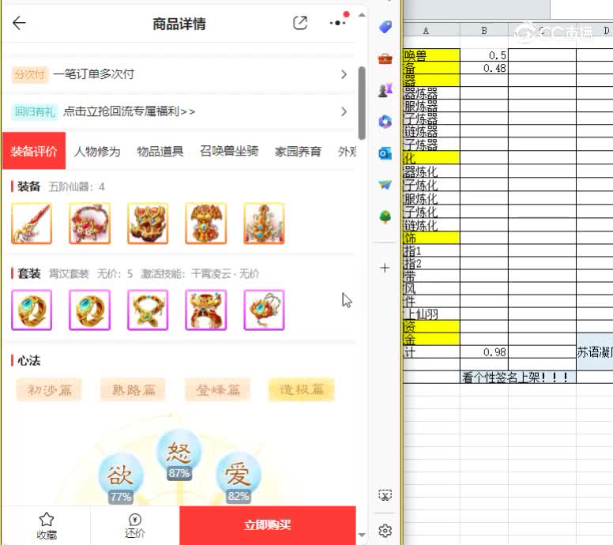Add a sidebar app with plus icon
This screenshot has width=613, height=545.
pos(385,268)
